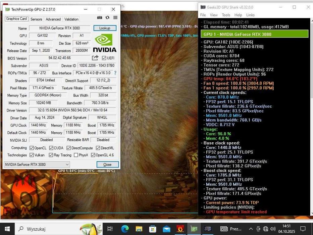Click the Current power 73.9 % TDP line
This screenshot has height=235, width=313.
tap(232, 203)
